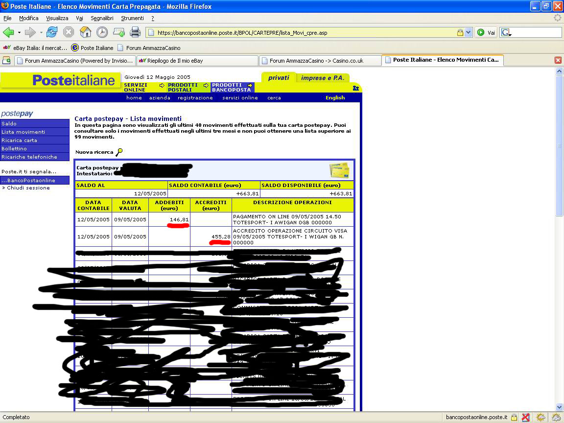564x423 pixels.
Task: Select the imprese e P.A. tab
Action: (x=322, y=78)
